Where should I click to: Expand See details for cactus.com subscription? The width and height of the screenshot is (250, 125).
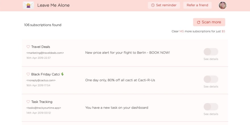(x=211, y=87)
